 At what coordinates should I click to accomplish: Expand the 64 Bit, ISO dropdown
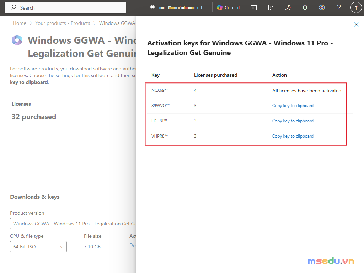tap(38, 247)
